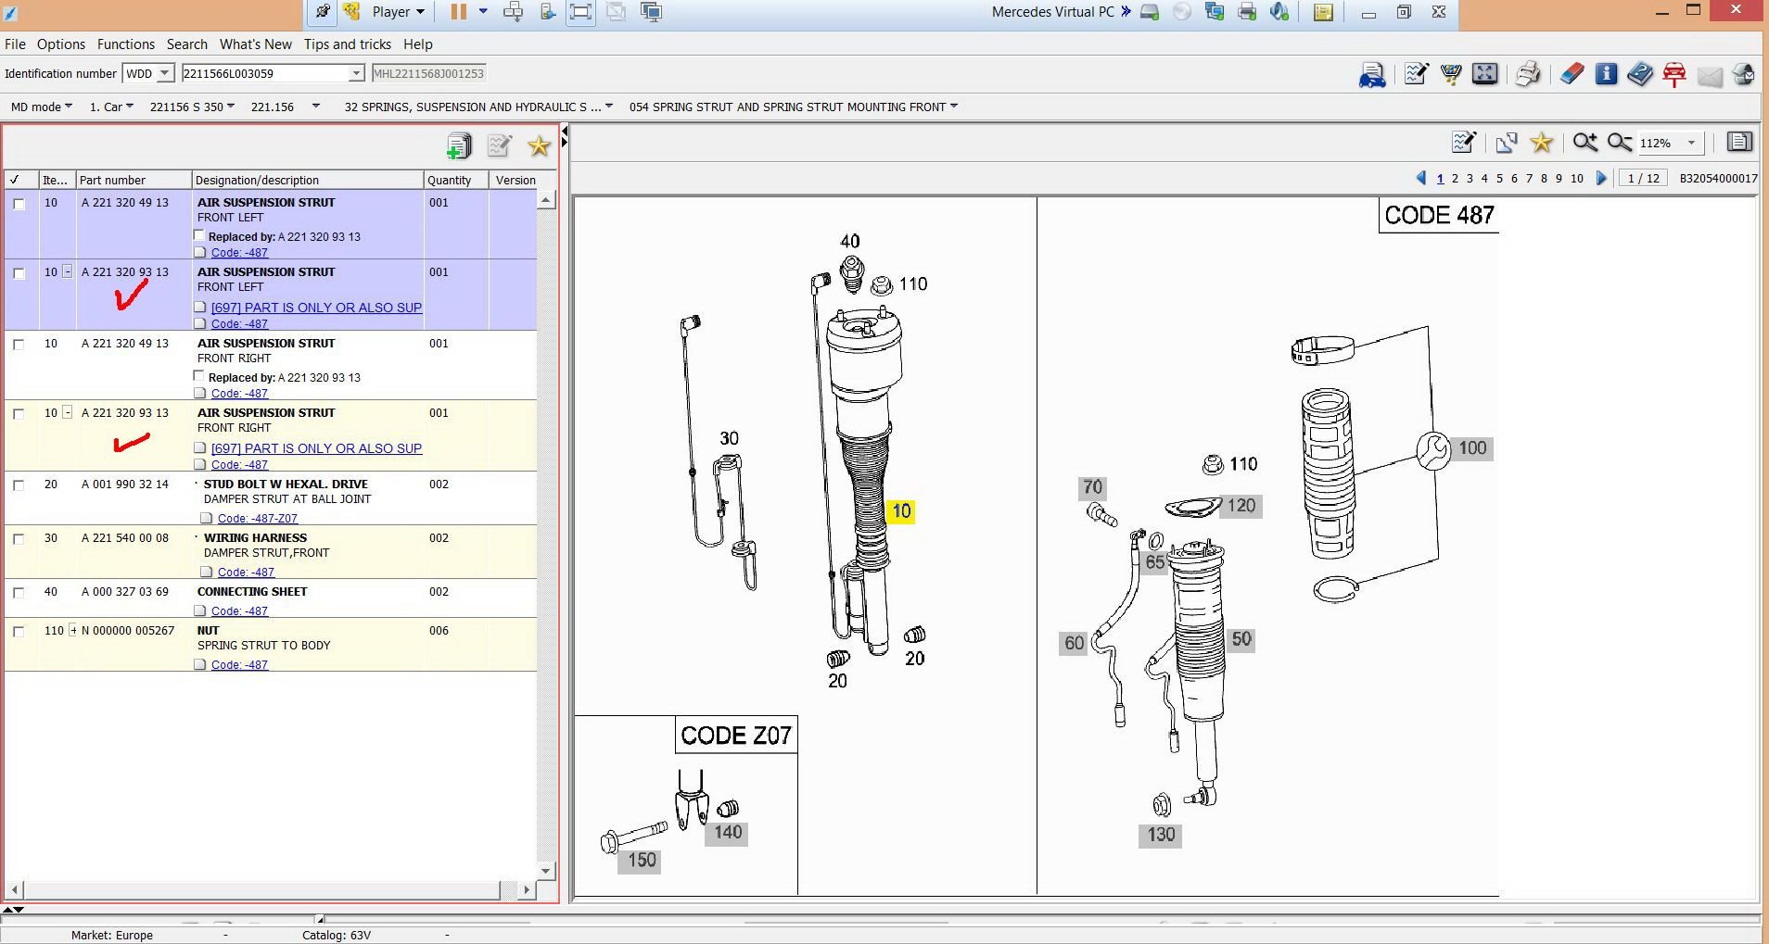
Task: Click the detach picture window icon
Action: coord(1507,143)
